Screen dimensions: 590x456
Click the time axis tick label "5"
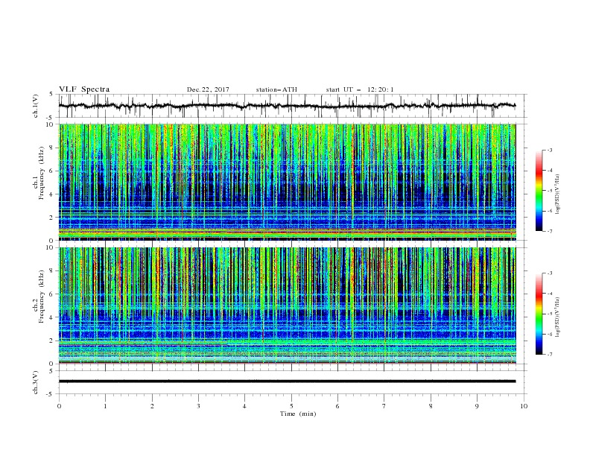pyautogui.click(x=291, y=406)
